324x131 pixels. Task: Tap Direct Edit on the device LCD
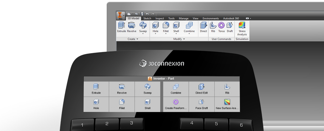[x=201, y=89]
